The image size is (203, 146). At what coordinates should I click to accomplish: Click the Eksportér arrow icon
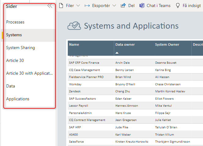(x=87, y=5)
